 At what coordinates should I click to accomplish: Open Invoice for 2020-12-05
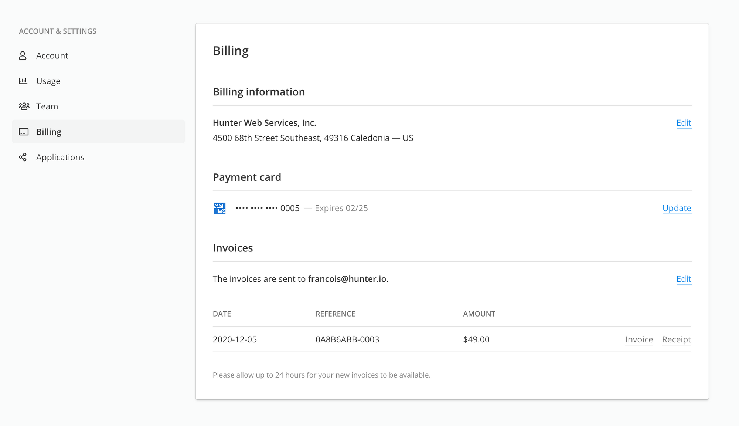(639, 339)
